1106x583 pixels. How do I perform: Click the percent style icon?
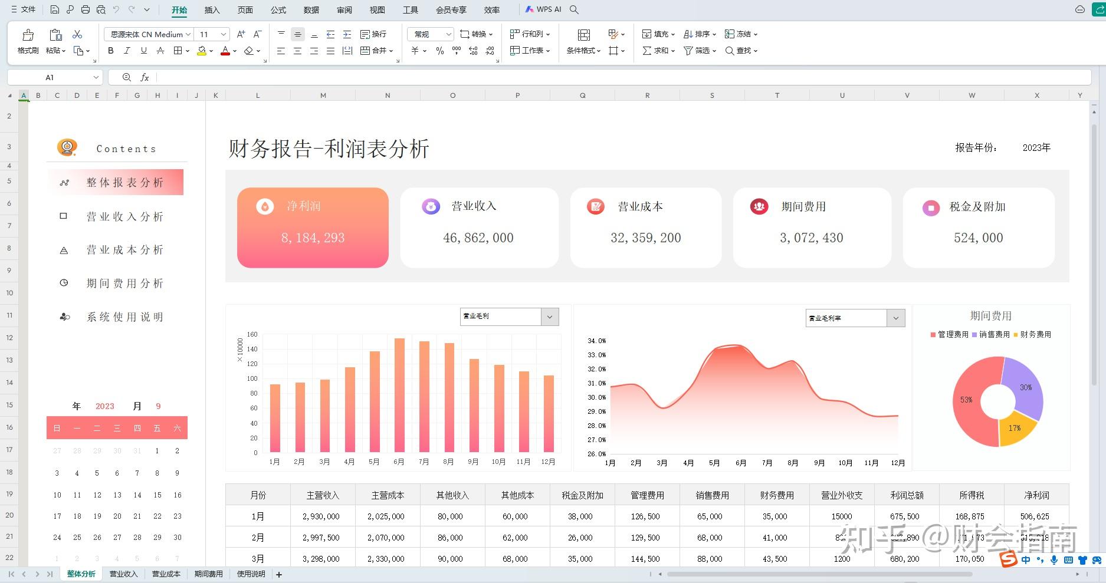[x=439, y=51]
